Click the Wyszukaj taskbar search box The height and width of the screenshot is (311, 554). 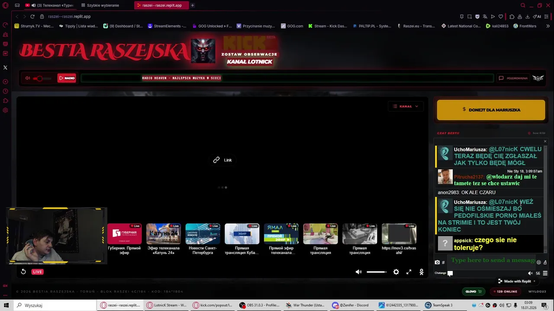(x=55, y=305)
